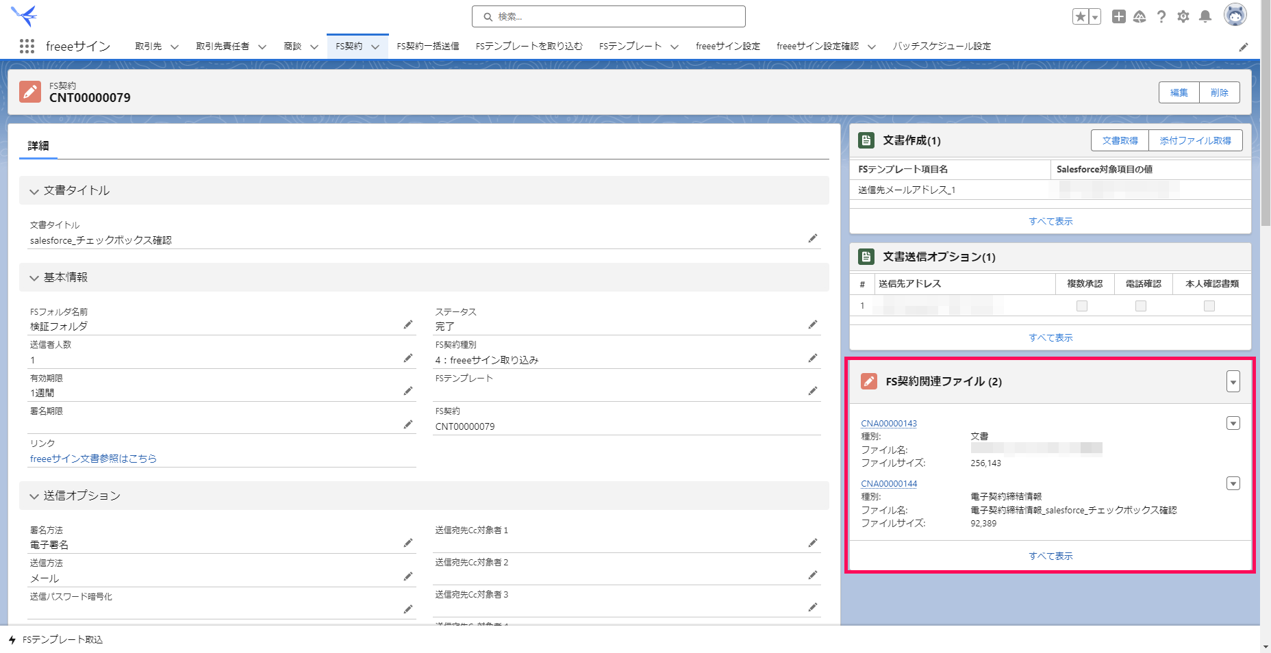Click the FSテンプレート取込 lightning icon

(x=12, y=640)
